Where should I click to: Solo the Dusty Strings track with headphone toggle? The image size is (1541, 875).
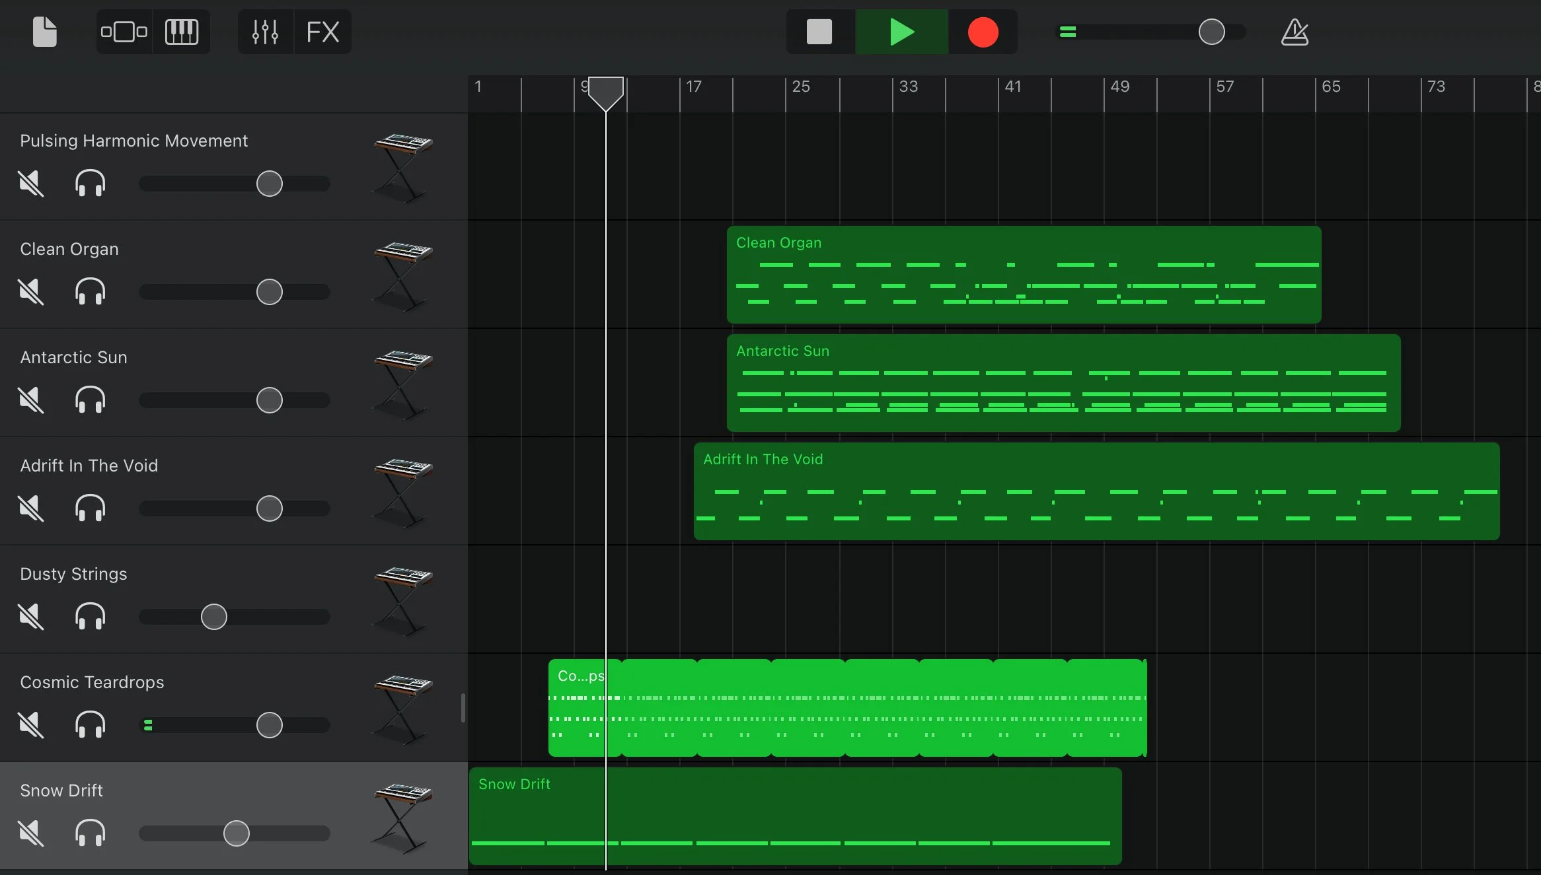pyautogui.click(x=91, y=616)
